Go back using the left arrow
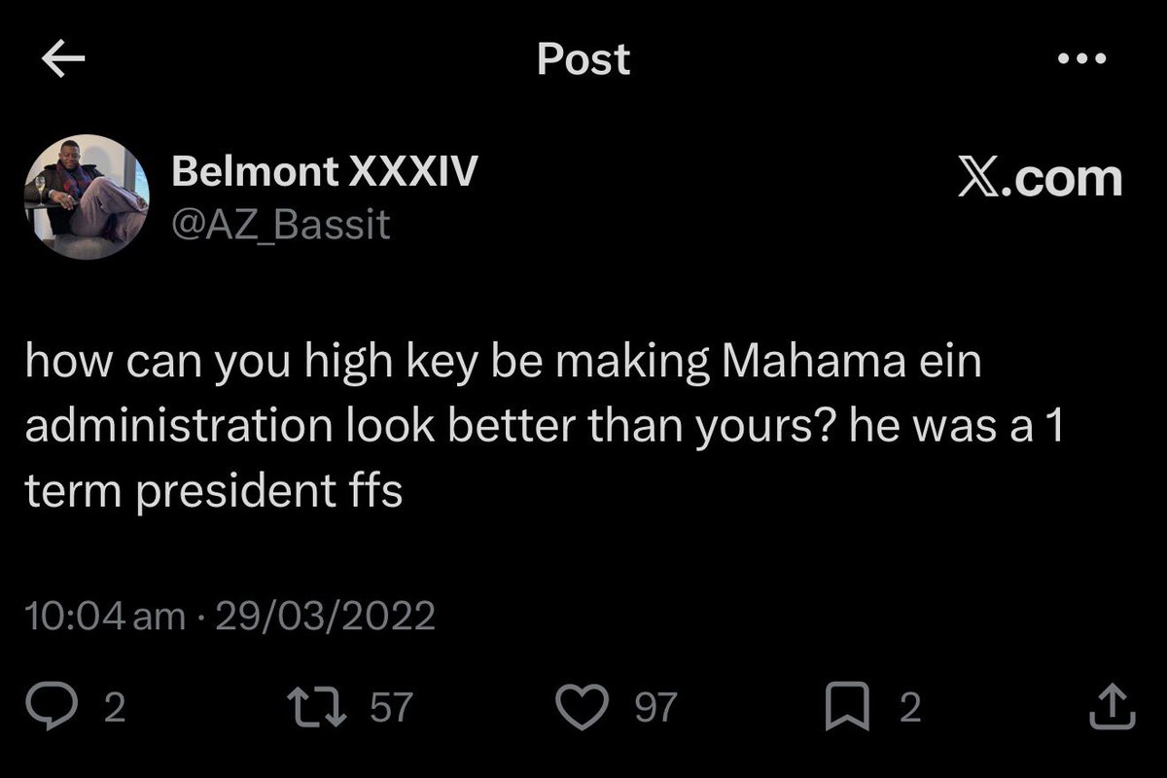Image resolution: width=1167 pixels, height=778 pixels. [x=64, y=60]
